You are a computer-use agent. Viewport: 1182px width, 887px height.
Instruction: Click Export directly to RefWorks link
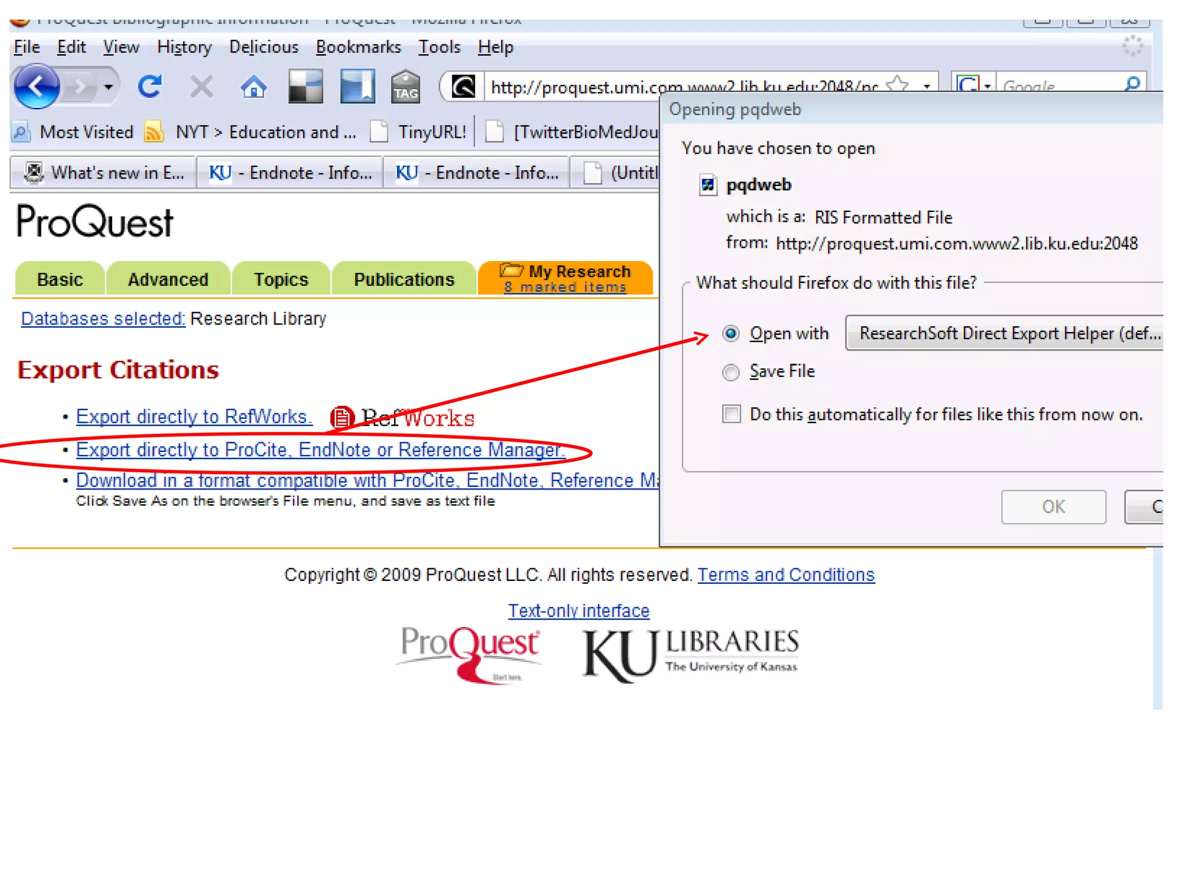(194, 416)
